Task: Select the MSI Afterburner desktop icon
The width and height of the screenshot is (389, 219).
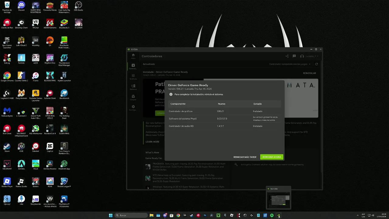Action: point(36,130)
